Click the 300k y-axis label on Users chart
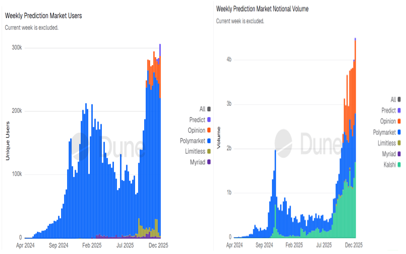Image resolution: width=406 pixels, height=254 pixels. [x=17, y=48]
